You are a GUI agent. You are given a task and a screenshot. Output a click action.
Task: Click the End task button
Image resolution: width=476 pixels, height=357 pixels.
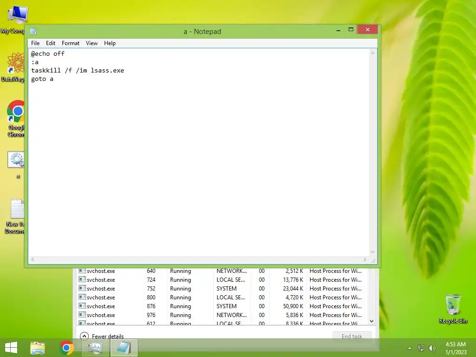[x=352, y=336]
